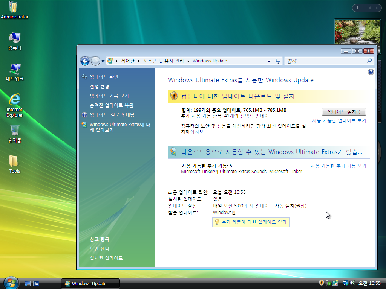Expand arrow before Windows Update breadcrumb

click(x=188, y=61)
